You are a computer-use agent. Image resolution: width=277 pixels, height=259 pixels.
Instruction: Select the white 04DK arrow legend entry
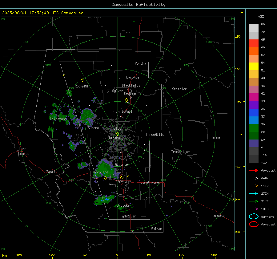(254, 178)
